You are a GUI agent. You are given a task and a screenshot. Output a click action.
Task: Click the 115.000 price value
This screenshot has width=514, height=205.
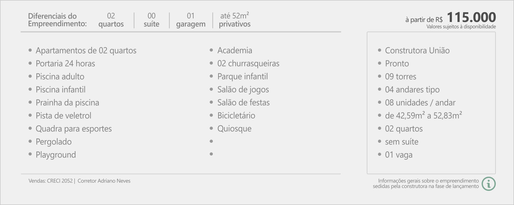click(471, 17)
